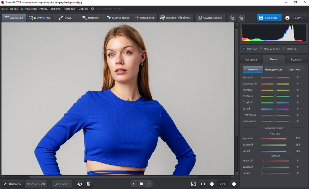The image size is (309, 189).
Task: Select the Насыщенность sub-tab
Action: (x=273, y=69)
